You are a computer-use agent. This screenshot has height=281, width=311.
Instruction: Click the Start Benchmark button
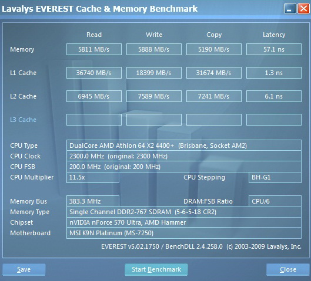(x=156, y=269)
